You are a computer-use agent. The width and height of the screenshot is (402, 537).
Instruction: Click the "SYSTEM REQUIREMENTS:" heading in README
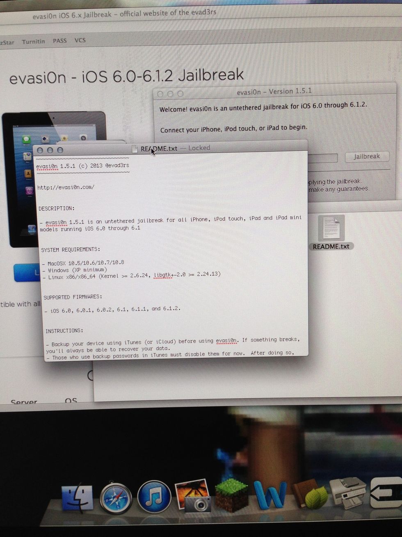(71, 249)
